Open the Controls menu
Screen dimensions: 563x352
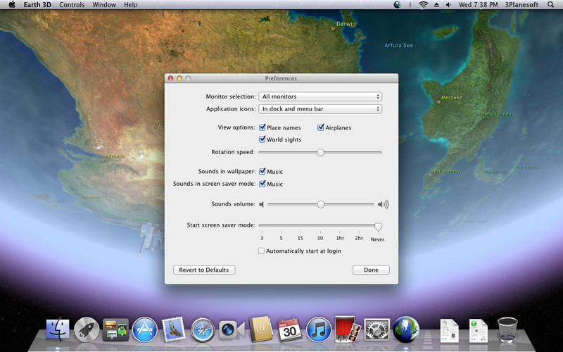pos(72,5)
